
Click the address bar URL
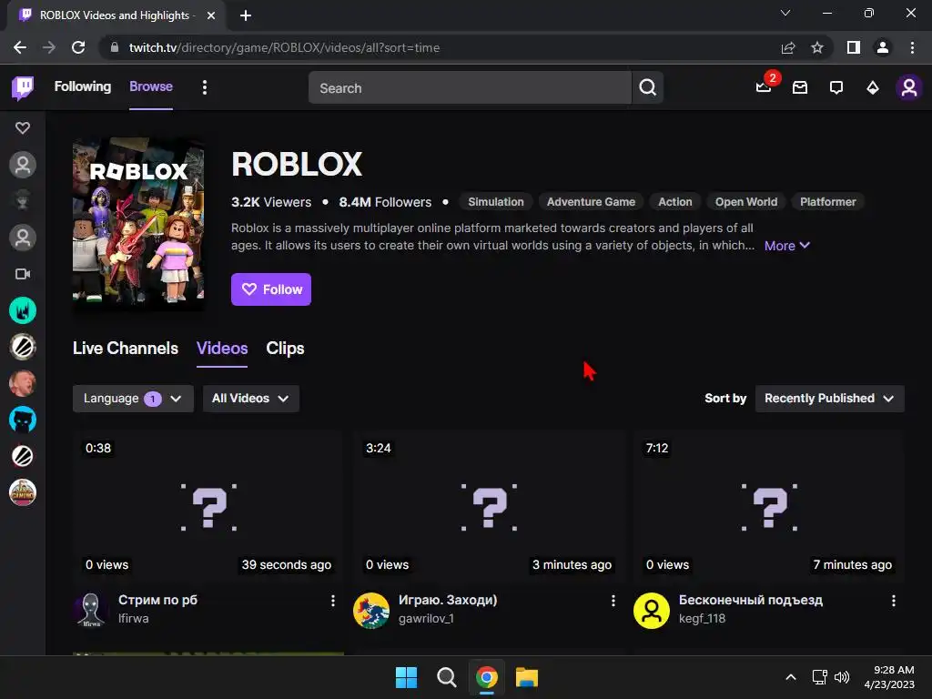tap(284, 47)
